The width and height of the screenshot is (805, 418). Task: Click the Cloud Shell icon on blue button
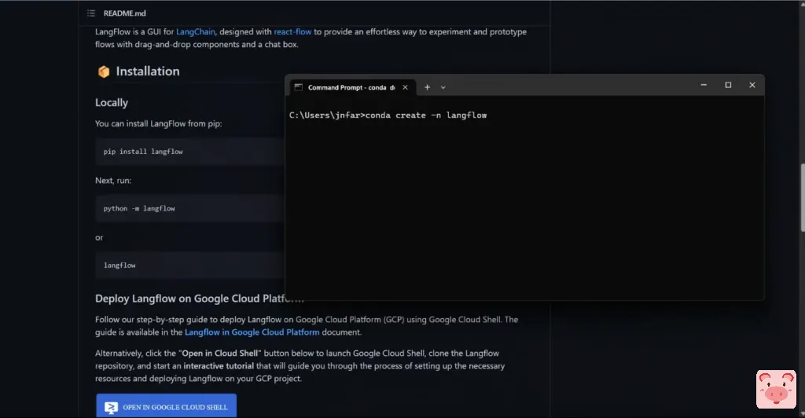pyautogui.click(x=111, y=407)
